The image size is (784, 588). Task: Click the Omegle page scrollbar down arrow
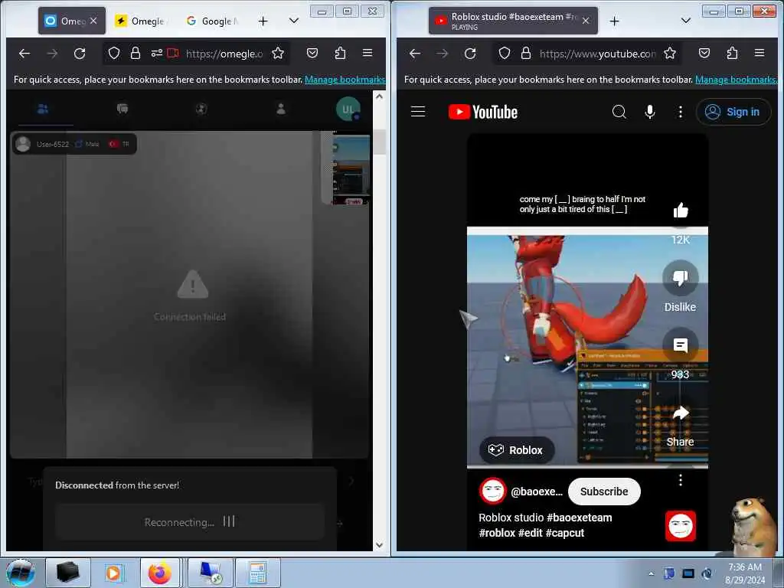pos(379,544)
